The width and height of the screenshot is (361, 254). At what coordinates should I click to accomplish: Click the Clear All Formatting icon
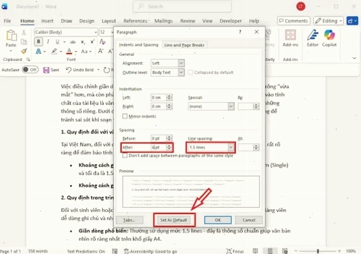click(102, 42)
